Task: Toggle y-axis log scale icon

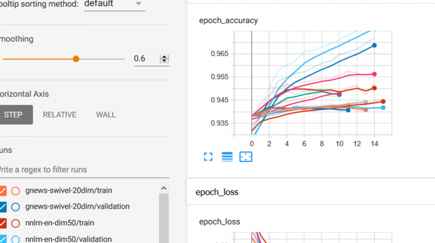Action: [x=227, y=157]
